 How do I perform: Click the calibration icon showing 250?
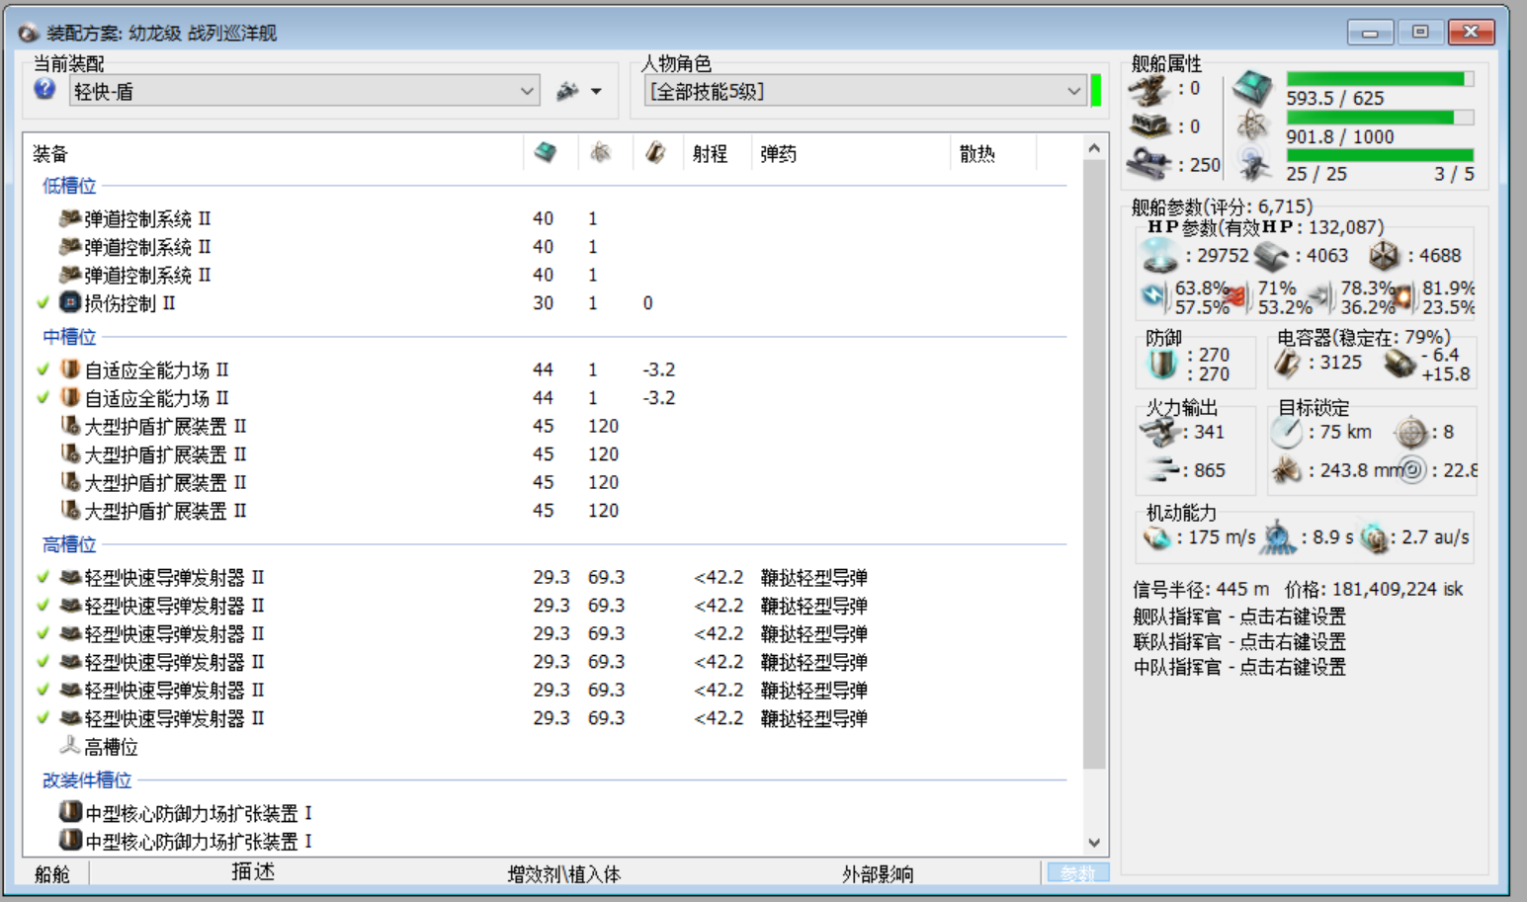[x=1150, y=163]
